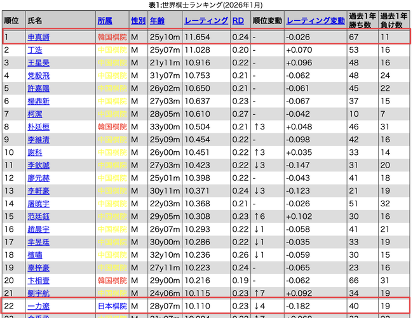Click the age cell 22y03m
Image resolution: width=413 pixels, height=318 pixels.
[165, 204]
